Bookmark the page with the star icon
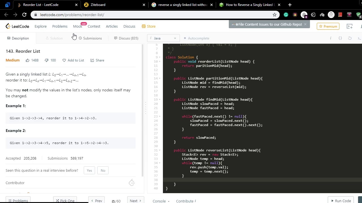 tap(274, 15)
